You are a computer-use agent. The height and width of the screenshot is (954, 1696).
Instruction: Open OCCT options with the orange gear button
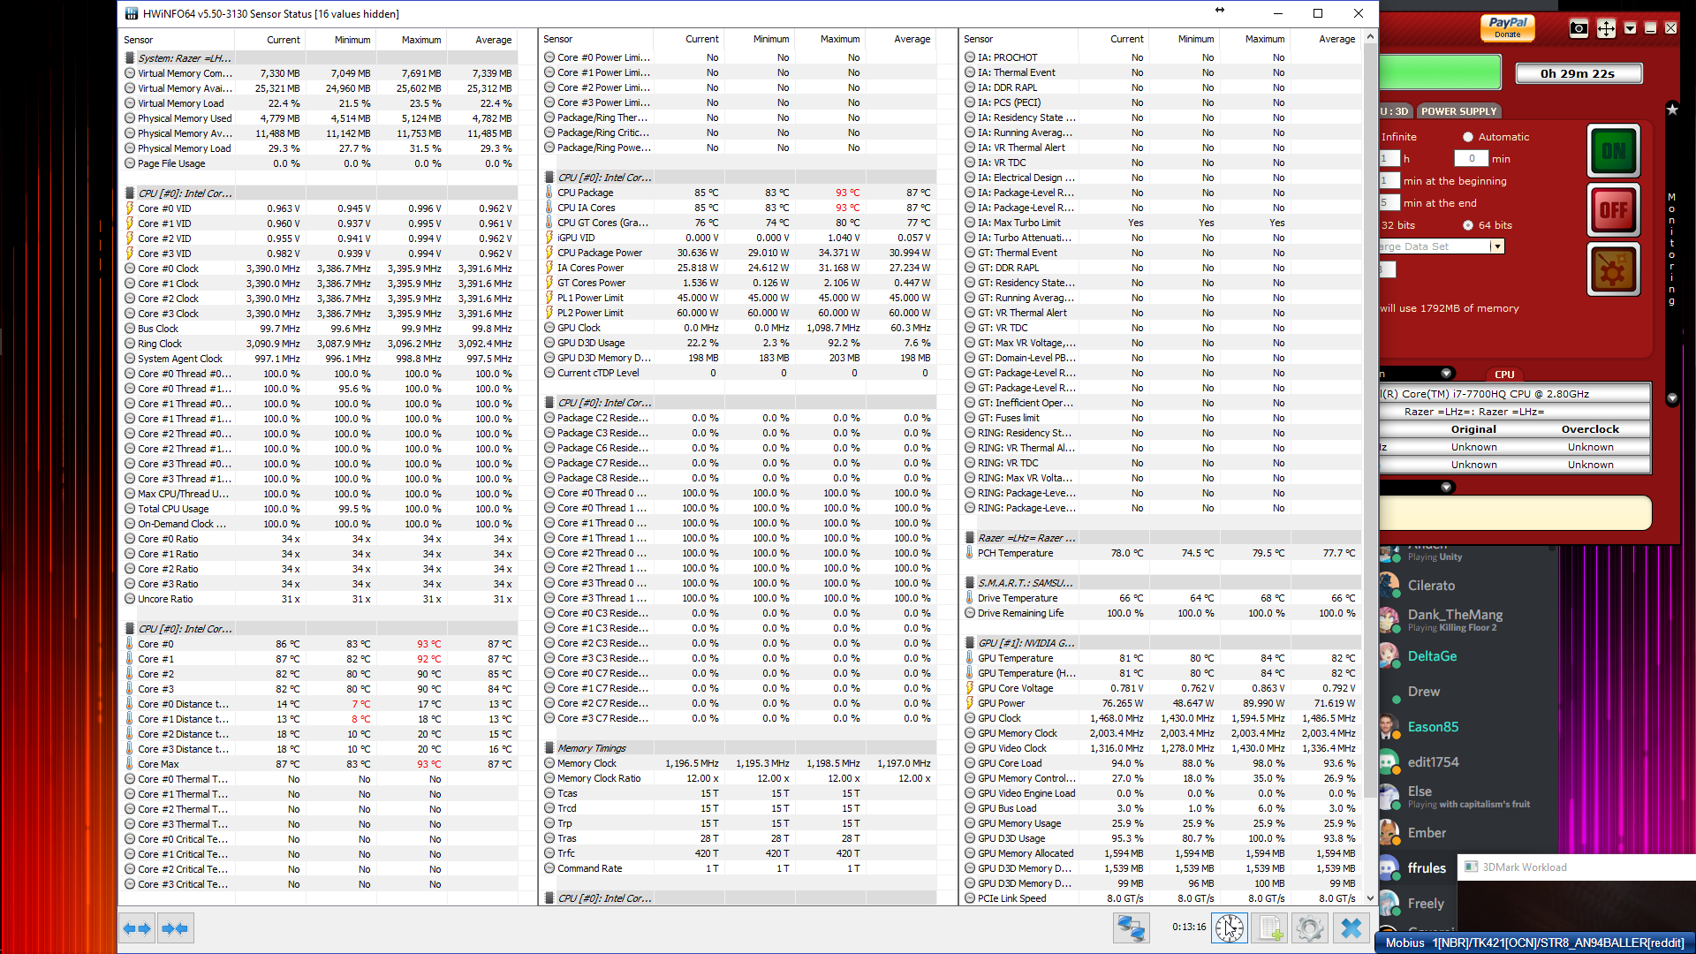click(x=1614, y=269)
